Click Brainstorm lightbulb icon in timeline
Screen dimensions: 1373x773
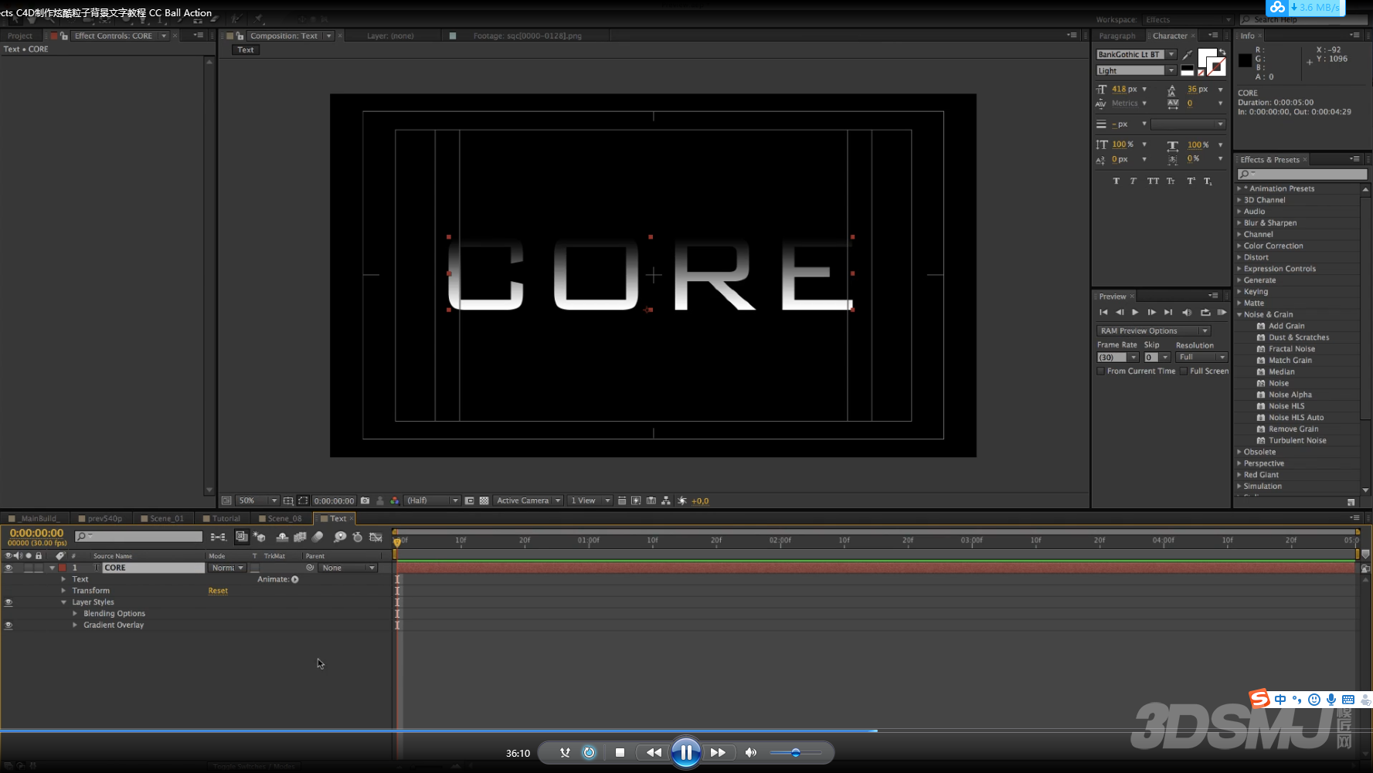coord(339,537)
